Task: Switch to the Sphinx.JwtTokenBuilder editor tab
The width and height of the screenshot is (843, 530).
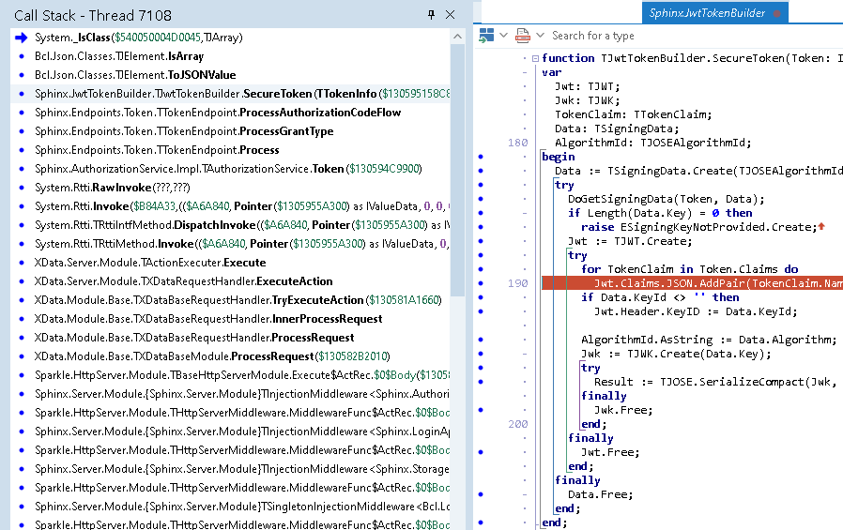Action: tap(707, 13)
